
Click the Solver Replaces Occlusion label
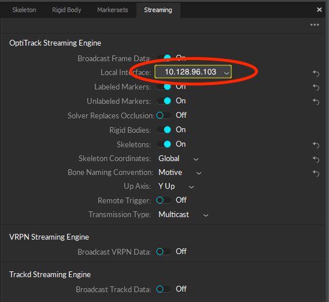click(111, 115)
